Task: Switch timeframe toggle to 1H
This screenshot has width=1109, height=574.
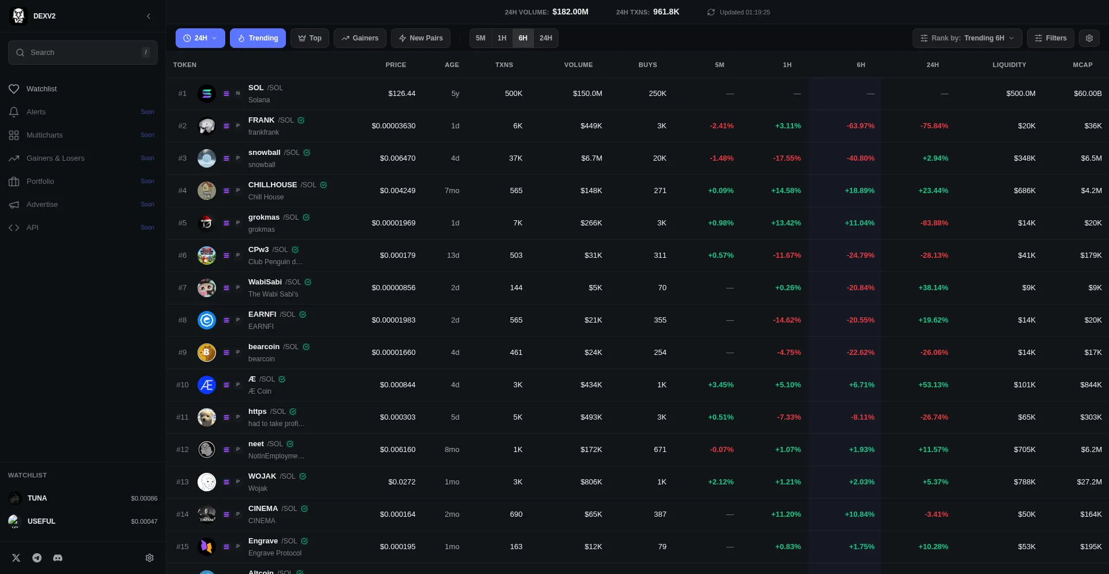Action: [x=501, y=38]
